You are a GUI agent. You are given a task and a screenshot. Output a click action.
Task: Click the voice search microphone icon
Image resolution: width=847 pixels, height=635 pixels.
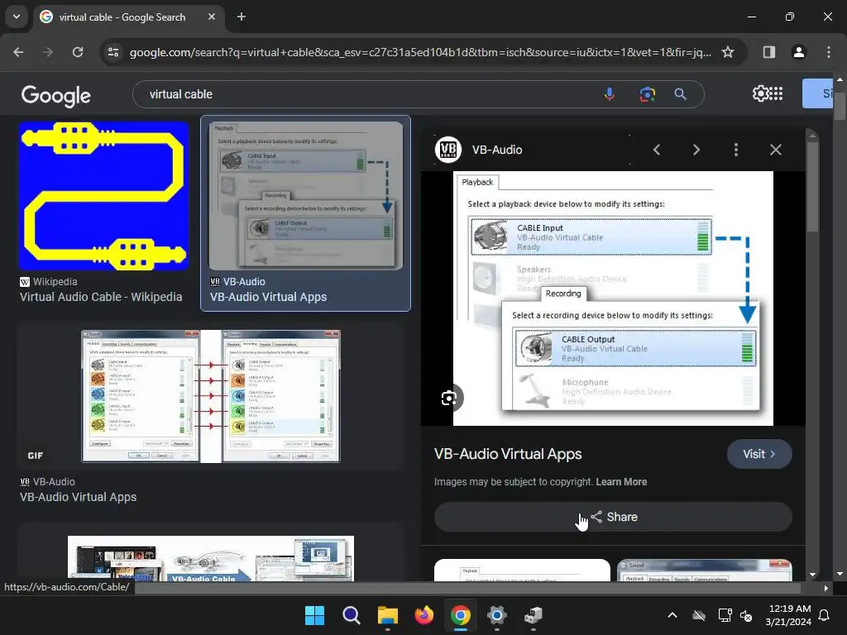coord(610,94)
